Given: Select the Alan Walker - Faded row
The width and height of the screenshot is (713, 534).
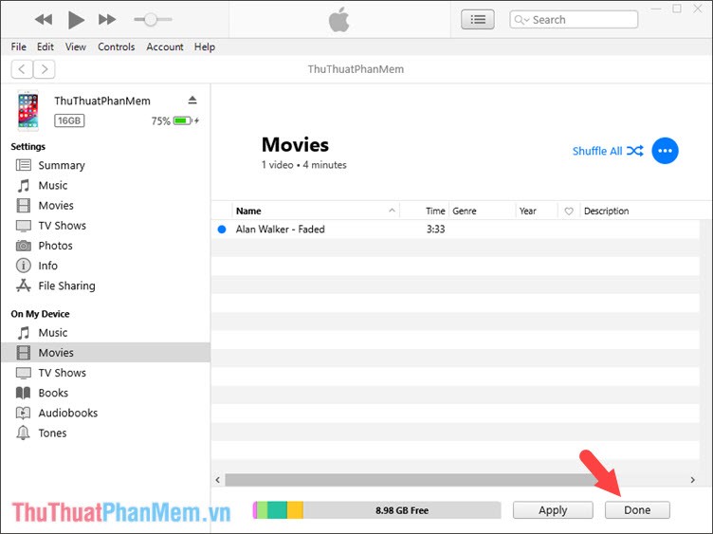Looking at the screenshot, I should pyautogui.click(x=456, y=229).
